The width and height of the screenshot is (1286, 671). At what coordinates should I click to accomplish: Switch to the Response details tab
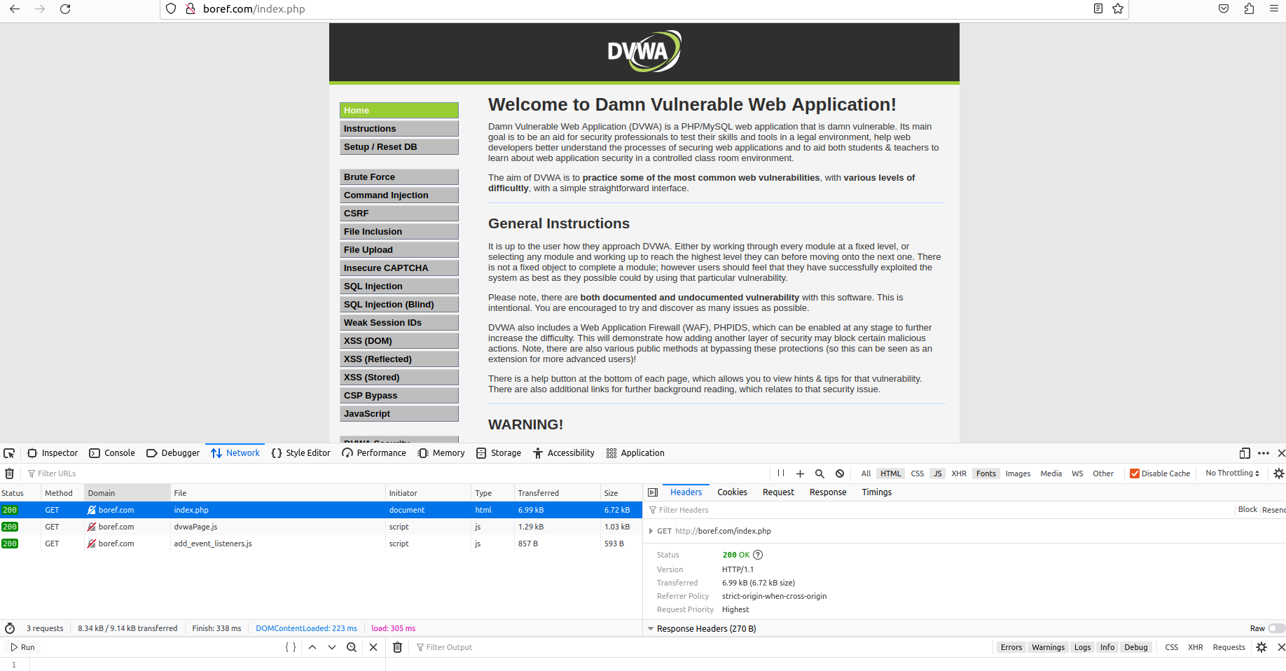pos(828,492)
